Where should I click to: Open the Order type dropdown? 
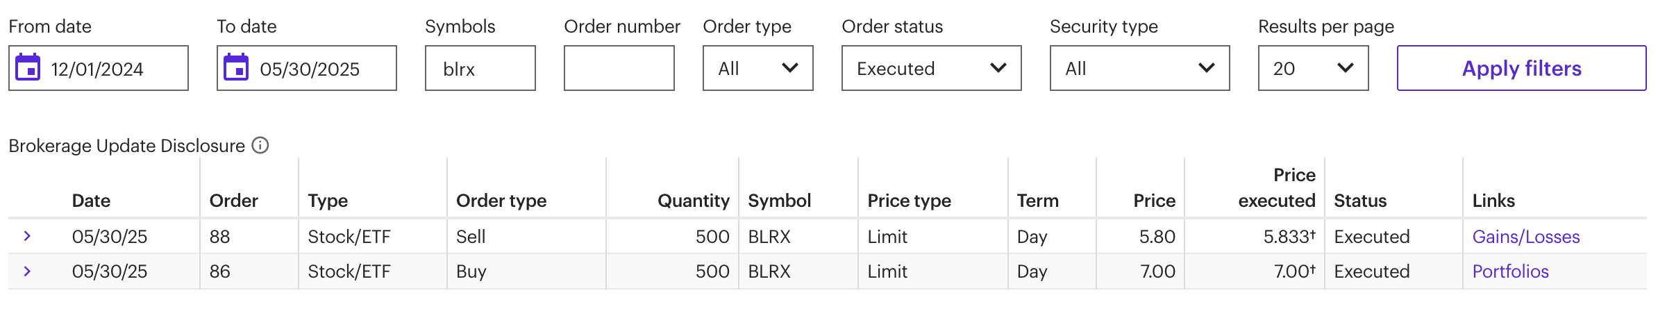(x=757, y=68)
